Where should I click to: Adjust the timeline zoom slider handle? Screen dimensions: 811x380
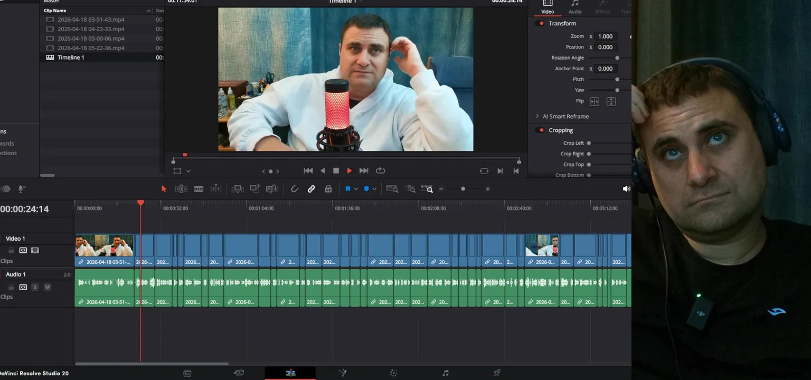(x=463, y=189)
